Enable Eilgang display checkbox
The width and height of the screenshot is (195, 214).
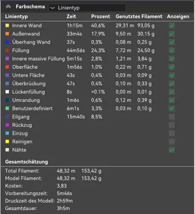point(172,117)
